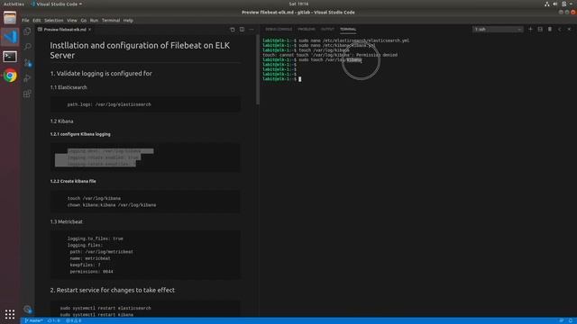Image resolution: width=577 pixels, height=324 pixels.
Task: Close the terminal panel
Action: click(569, 29)
